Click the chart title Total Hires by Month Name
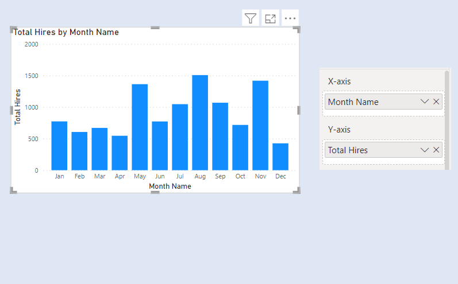 click(x=67, y=32)
